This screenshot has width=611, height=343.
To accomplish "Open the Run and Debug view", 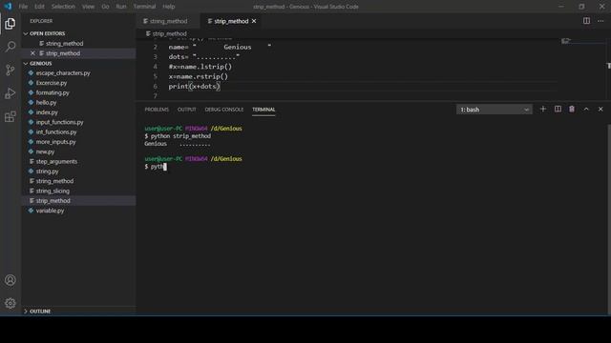I will (x=11, y=93).
